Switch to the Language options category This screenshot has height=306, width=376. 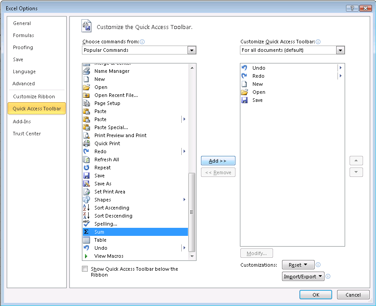click(x=36, y=71)
